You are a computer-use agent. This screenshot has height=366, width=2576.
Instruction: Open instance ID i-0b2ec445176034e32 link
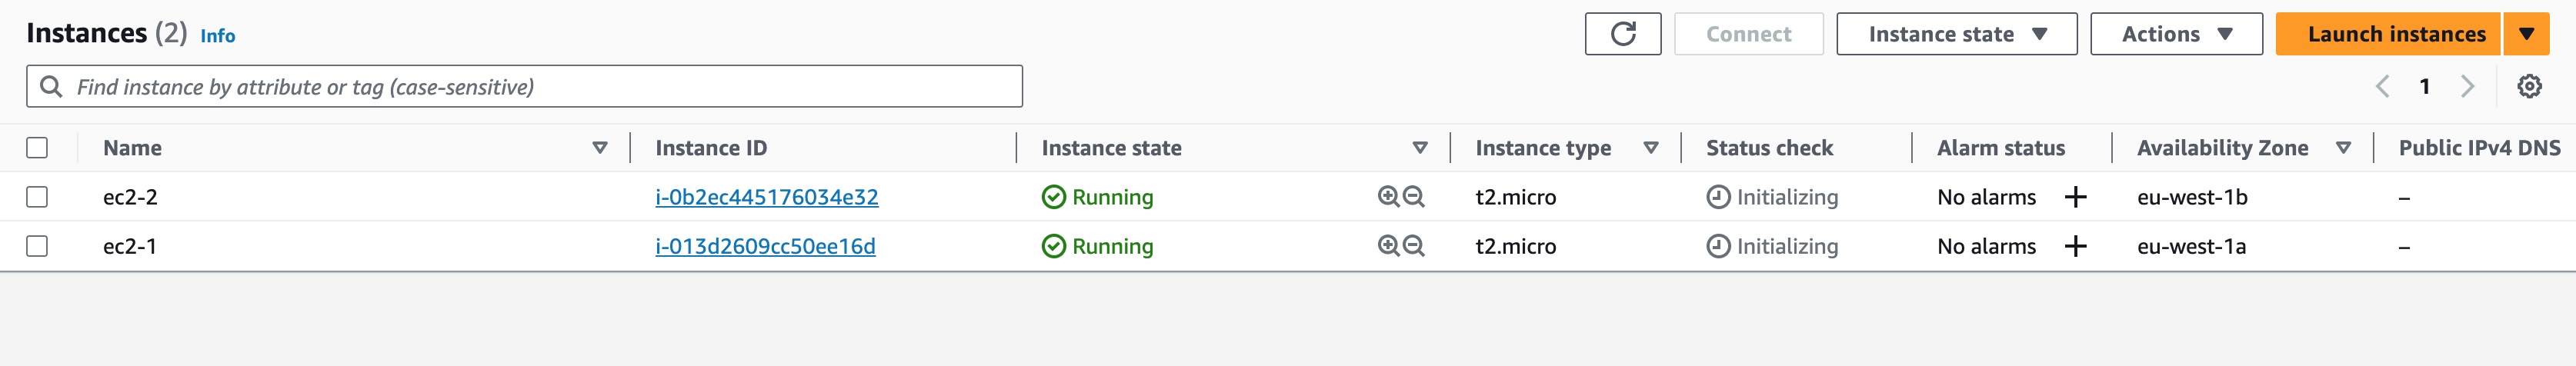point(767,197)
